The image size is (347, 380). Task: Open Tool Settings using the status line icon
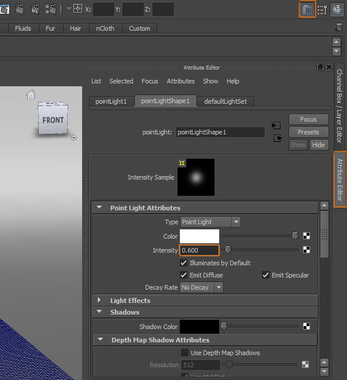tap(323, 9)
